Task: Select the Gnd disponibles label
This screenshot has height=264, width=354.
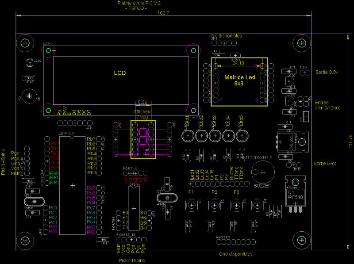Action: tap(235, 254)
